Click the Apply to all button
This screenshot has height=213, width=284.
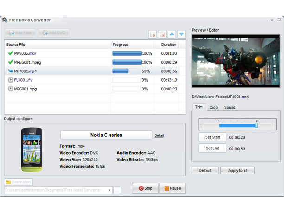(x=238, y=170)
